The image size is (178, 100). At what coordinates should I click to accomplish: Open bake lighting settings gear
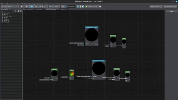161,6
